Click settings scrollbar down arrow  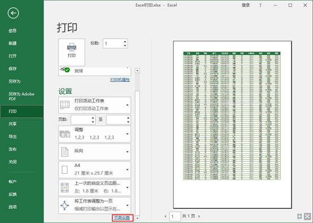[137, 218]
